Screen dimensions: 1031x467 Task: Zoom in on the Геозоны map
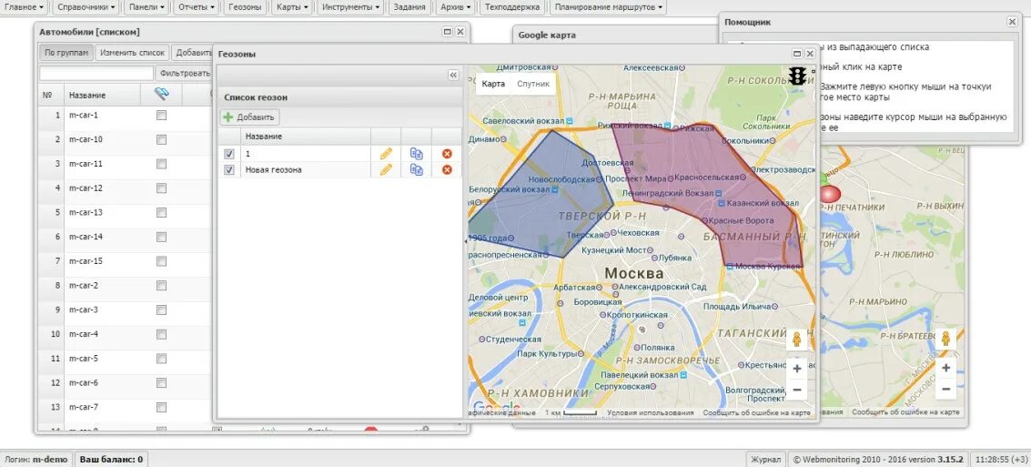[797, 369]
